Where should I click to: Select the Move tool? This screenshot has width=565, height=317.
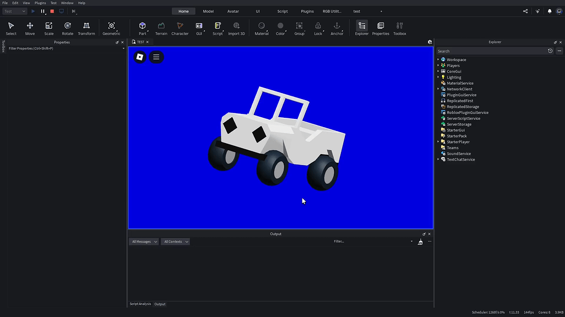30,28
